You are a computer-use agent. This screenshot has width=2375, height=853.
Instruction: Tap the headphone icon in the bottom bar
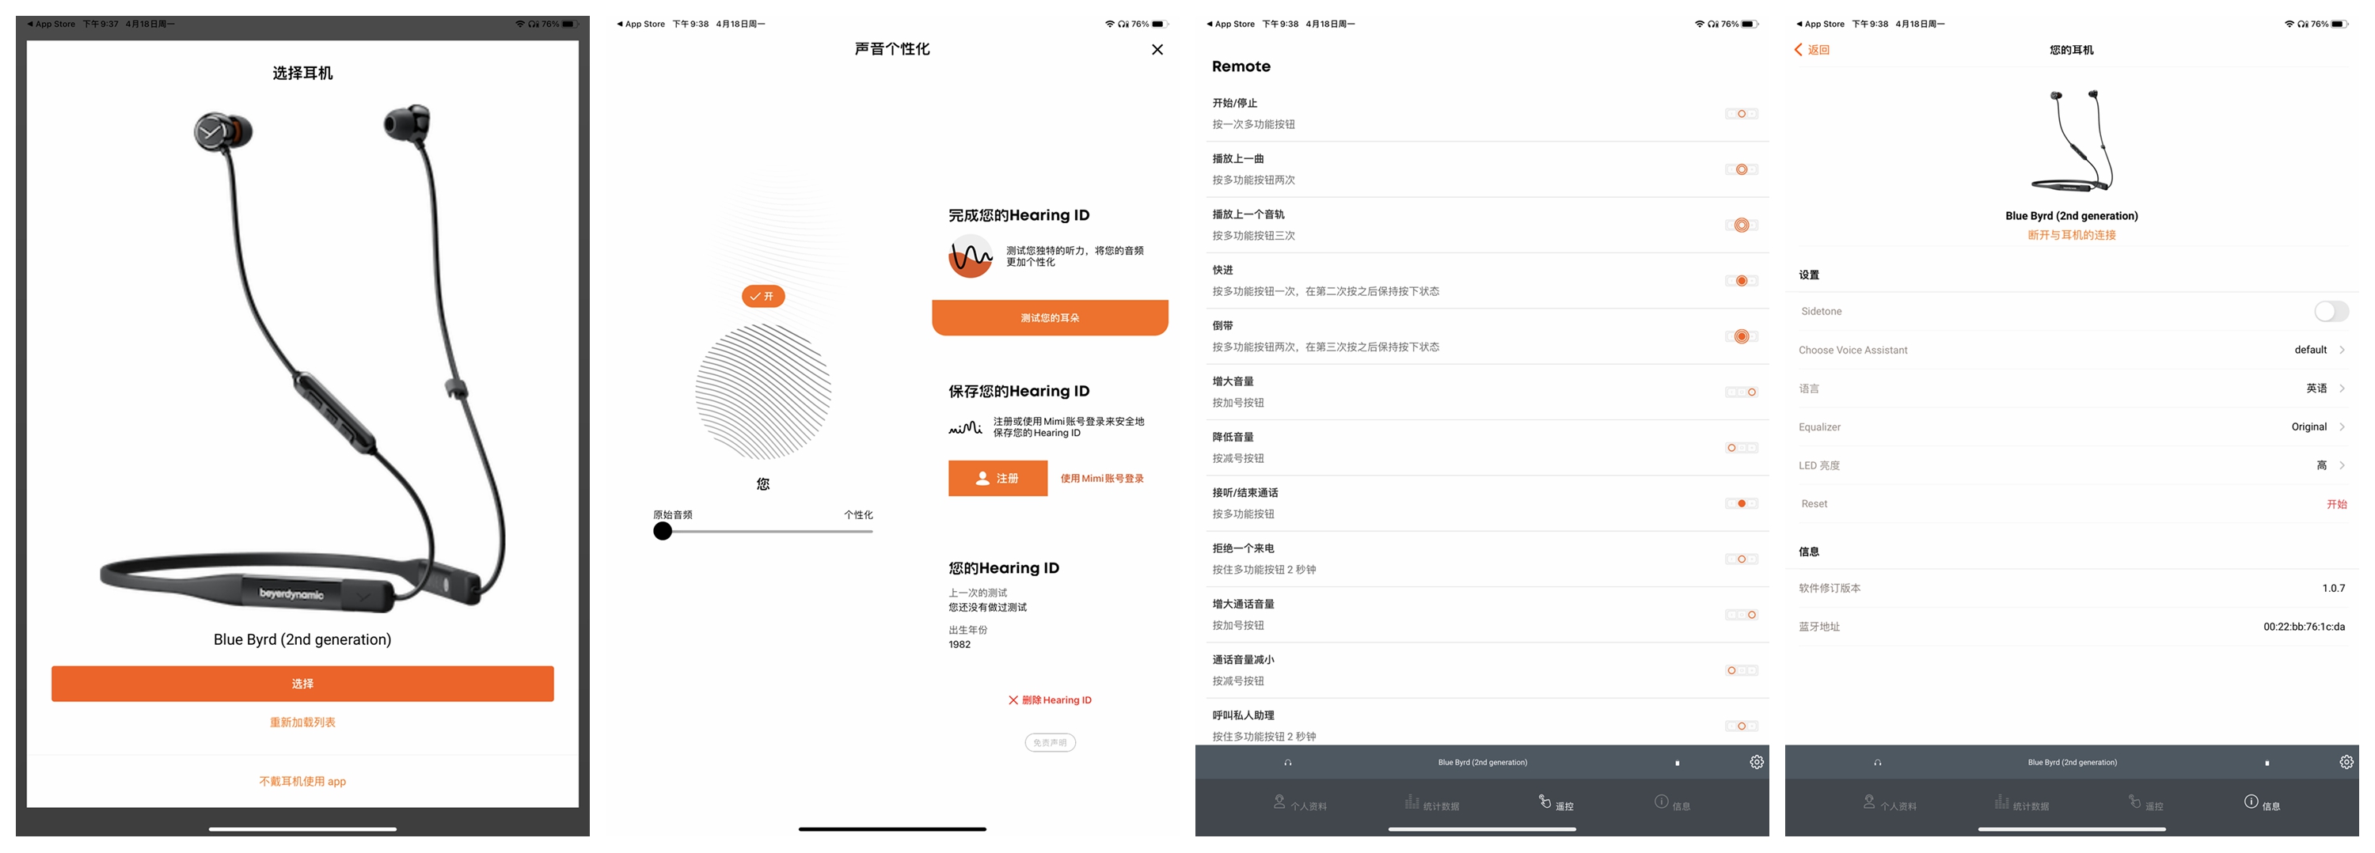(x=1288, y=762)
